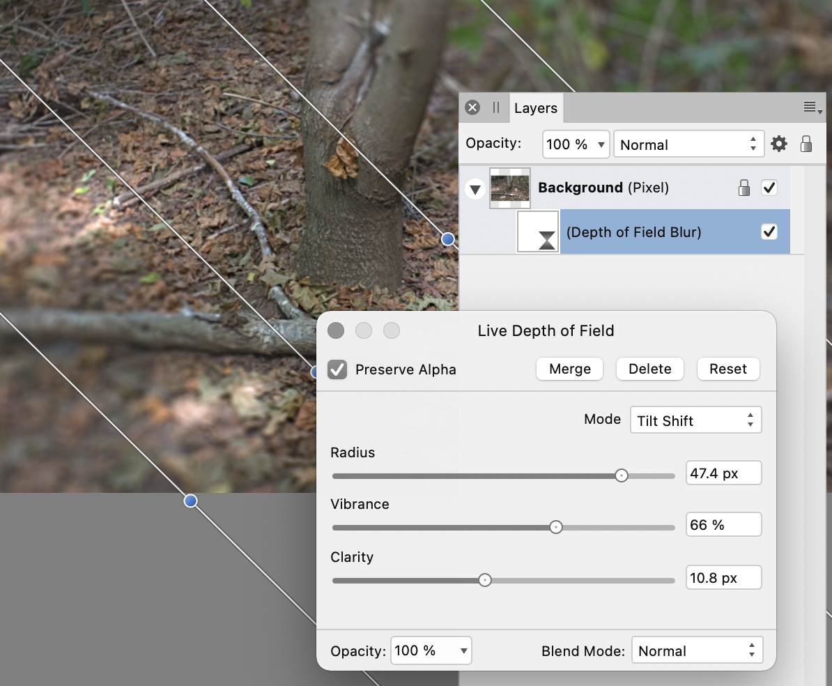Reset the Live Depth of Field settings
Screen dimensions: 832x686
pyautogui.click(x=728, y=369)
